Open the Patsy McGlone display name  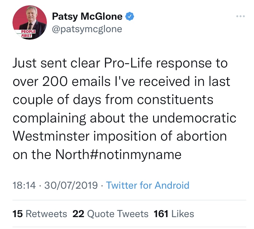tap(87, 16)
